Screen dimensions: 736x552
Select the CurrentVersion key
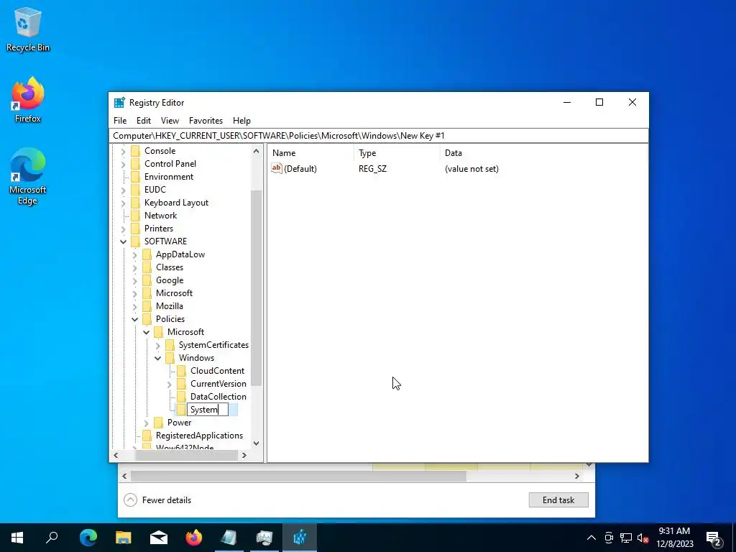click(x=218, y=384)
